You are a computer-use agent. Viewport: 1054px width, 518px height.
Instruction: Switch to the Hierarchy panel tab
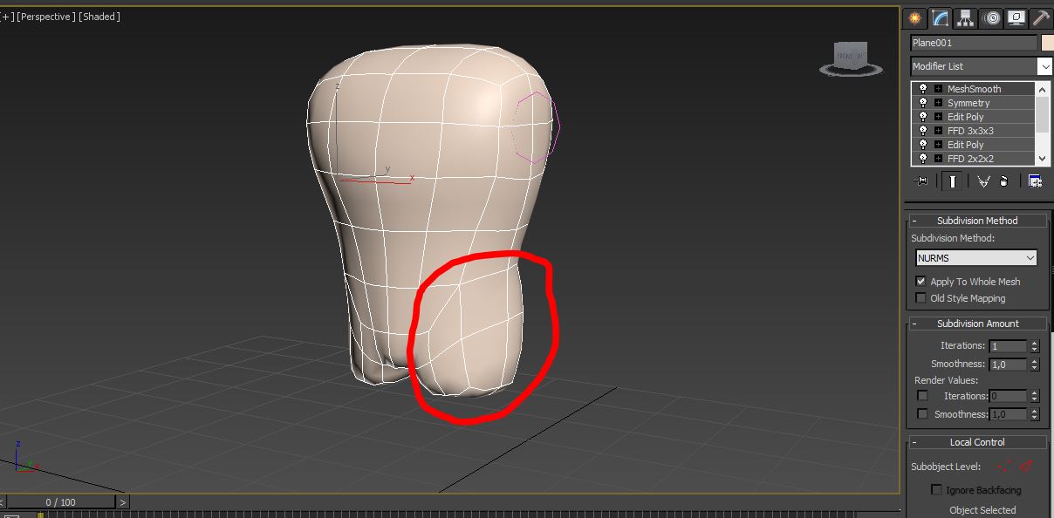[x=965, y=17]
